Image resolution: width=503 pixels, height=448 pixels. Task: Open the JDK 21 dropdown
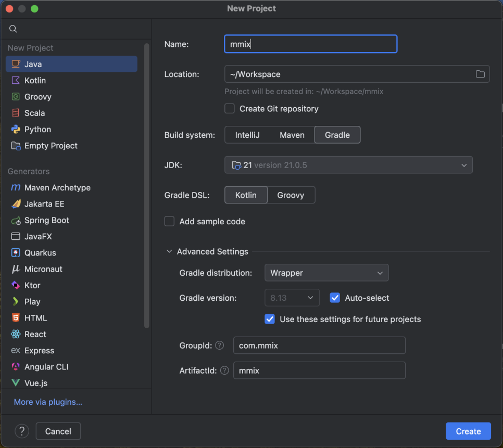(x=348, y=165)
